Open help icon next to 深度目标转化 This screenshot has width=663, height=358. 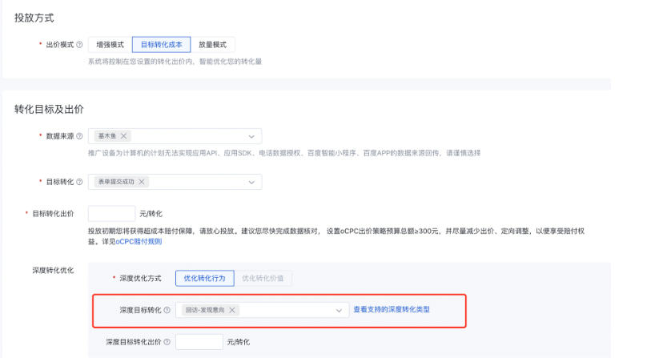pos(167,310)
